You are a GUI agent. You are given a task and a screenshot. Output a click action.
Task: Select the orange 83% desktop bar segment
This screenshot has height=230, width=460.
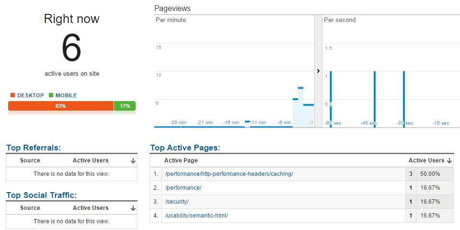click(x=60, y=106)
